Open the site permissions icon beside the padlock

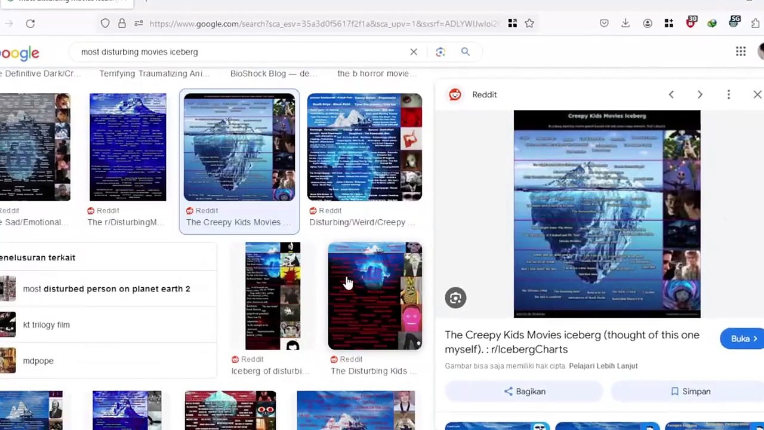click(138, 23)
